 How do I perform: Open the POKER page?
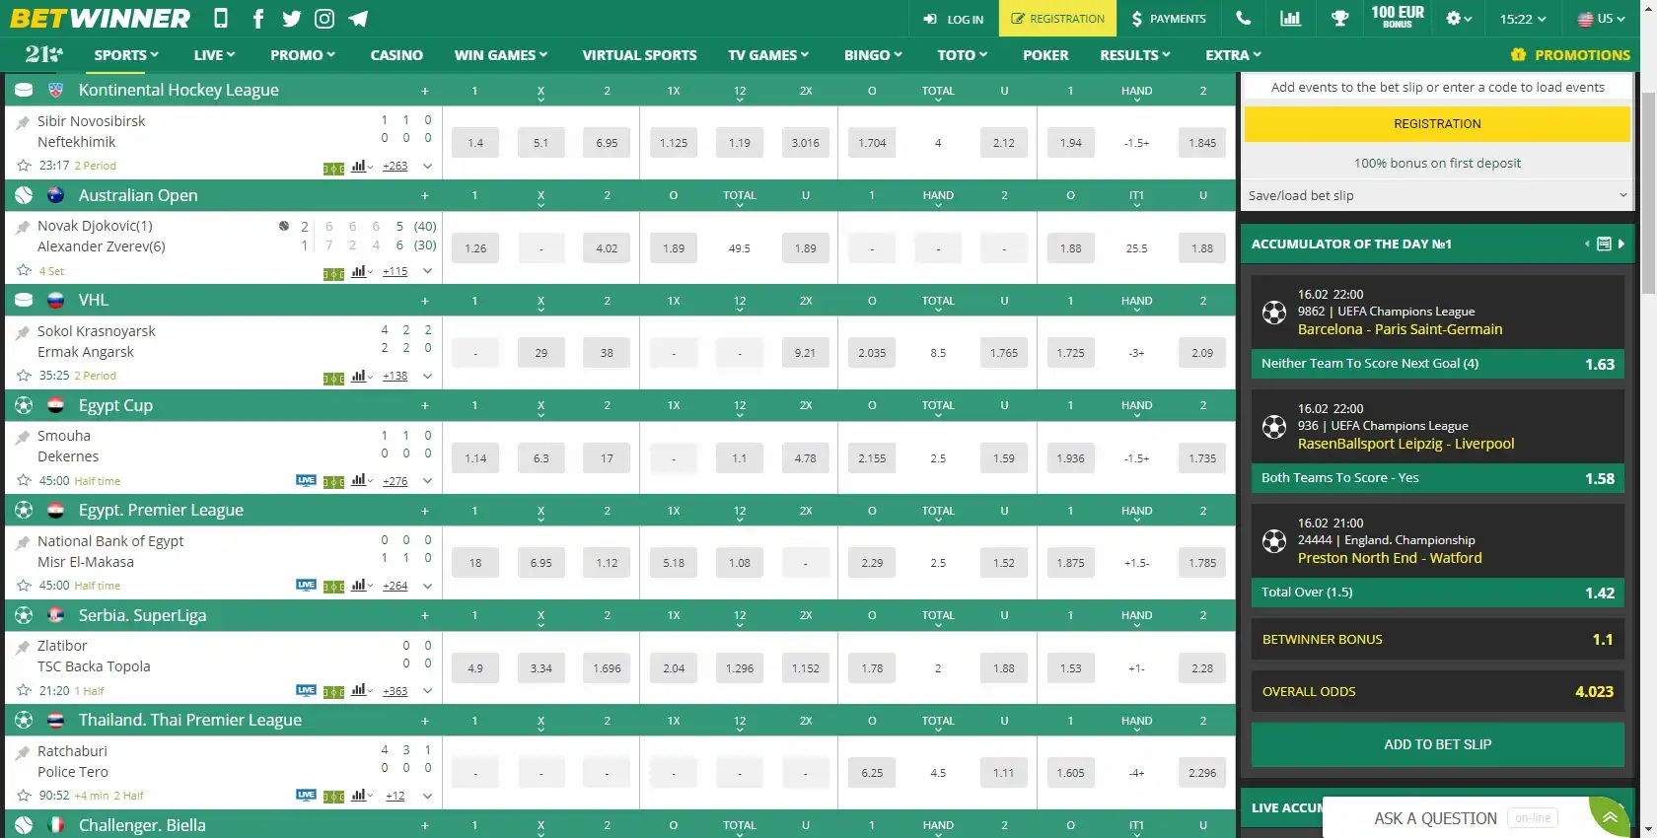[1045, 55]
